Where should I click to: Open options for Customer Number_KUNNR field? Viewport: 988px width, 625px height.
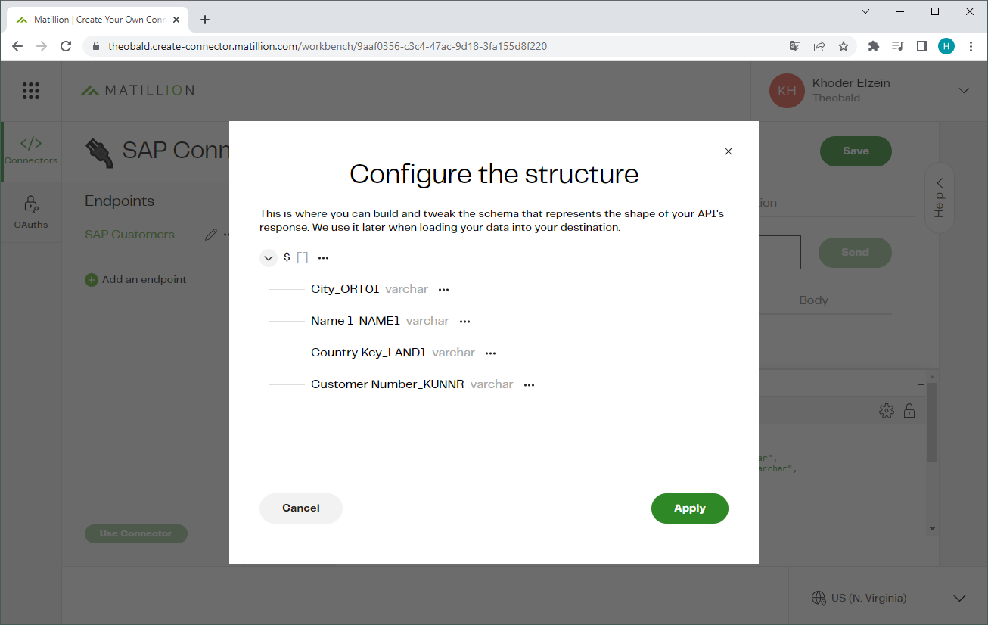click(530, 385)
